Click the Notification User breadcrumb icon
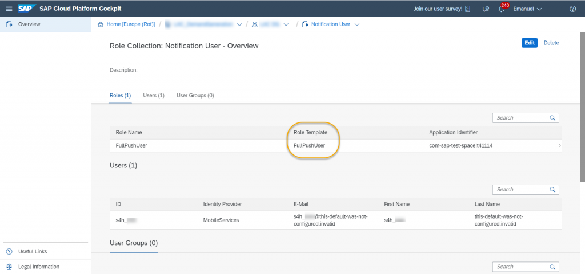 (305, 24)
